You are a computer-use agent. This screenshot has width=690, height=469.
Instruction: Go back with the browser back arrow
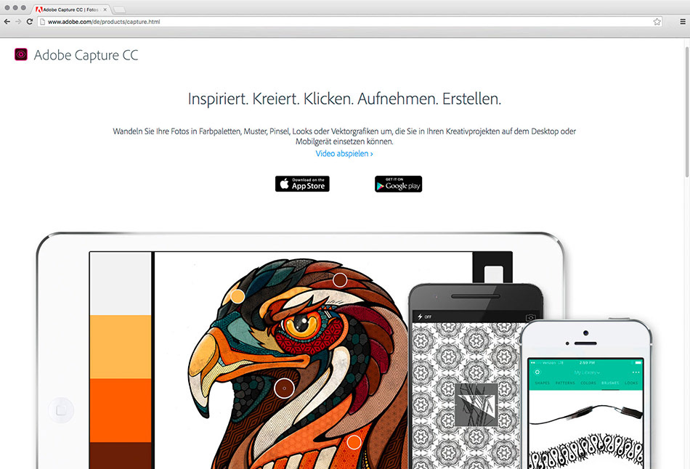click(7, 22)
